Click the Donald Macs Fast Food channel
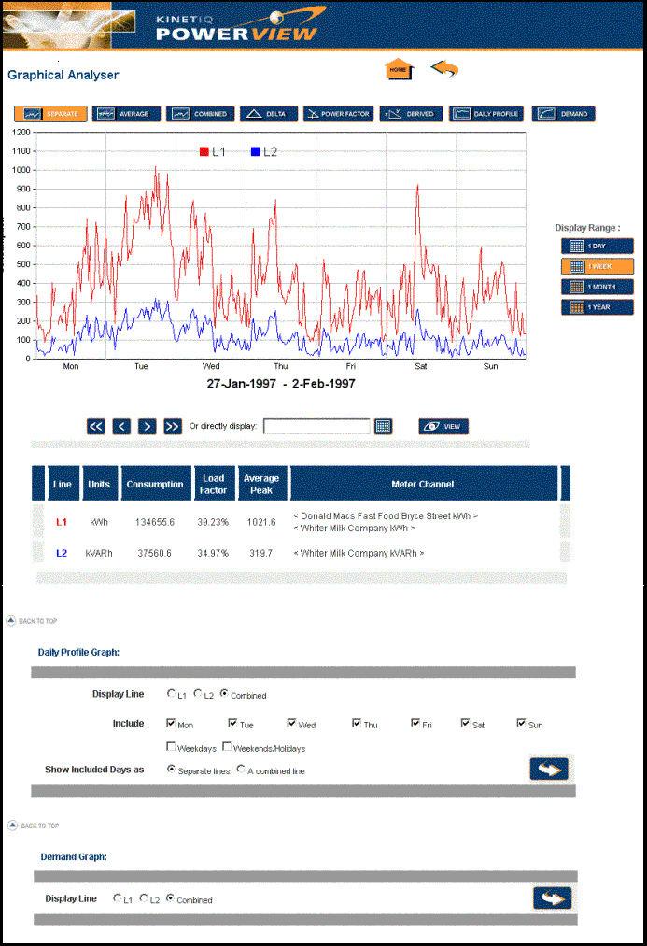647x946 pixels. tap(386, 515)
